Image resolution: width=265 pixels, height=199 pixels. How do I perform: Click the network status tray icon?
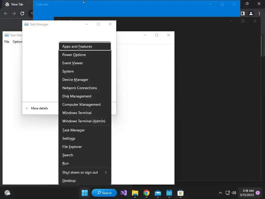[x=228, y=193]
